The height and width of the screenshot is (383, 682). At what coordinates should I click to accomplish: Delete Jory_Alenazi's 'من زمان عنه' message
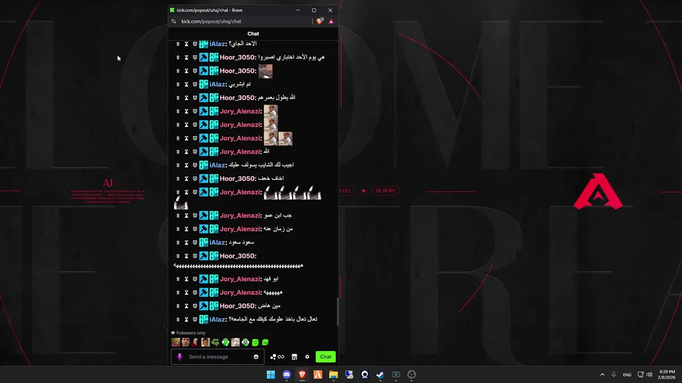[x=178, y=229]
